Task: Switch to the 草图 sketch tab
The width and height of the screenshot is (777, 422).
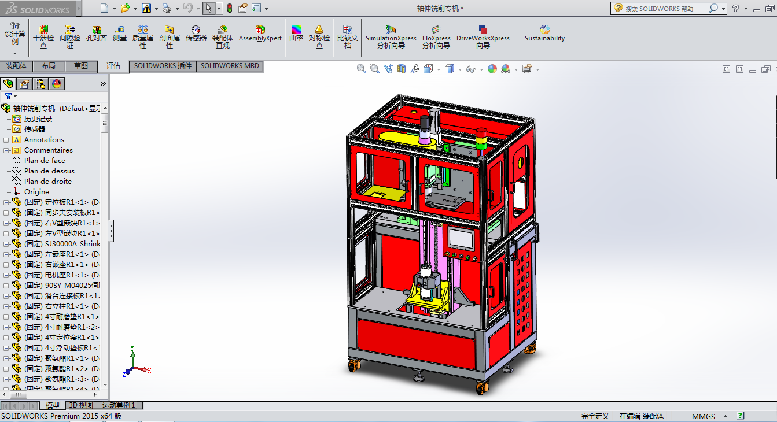Action: 81,66
